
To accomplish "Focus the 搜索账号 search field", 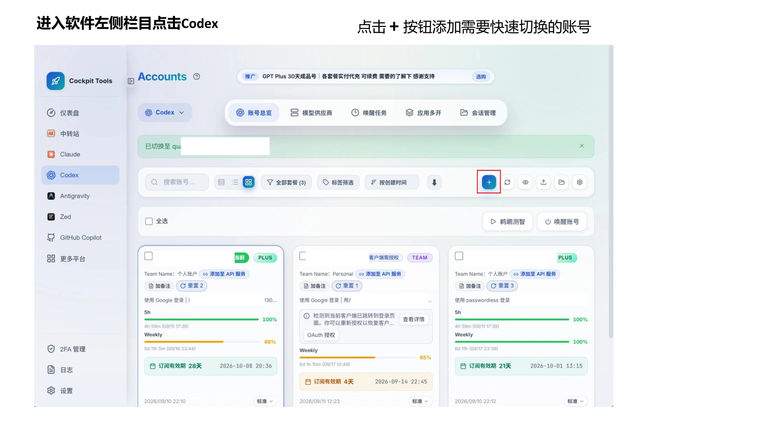I will click(x=177, y=182).
